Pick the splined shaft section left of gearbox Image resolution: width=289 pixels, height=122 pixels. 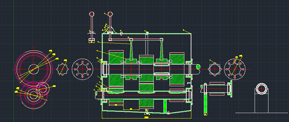pyautogui.click(x=63, y=69)
